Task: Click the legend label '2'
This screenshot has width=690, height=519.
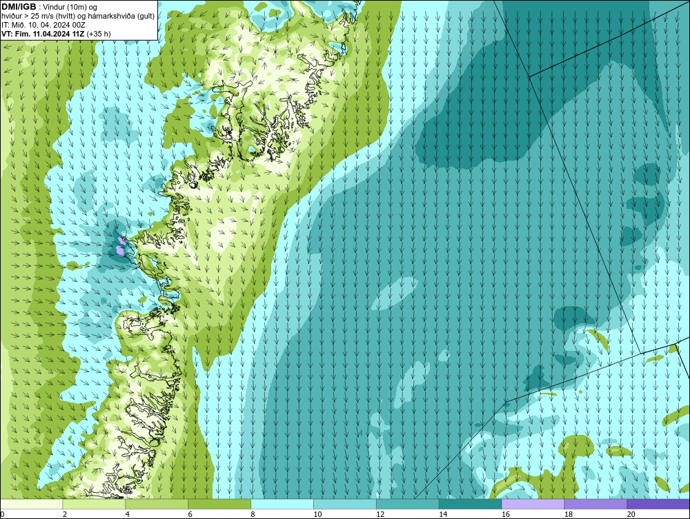Action: click(x=65, y=514)
